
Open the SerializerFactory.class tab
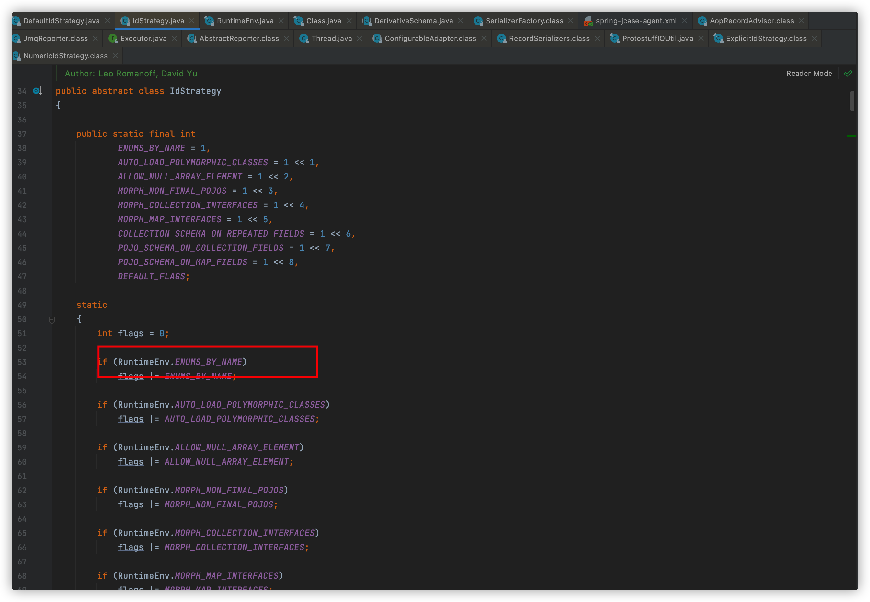click(x=524, y=21)
